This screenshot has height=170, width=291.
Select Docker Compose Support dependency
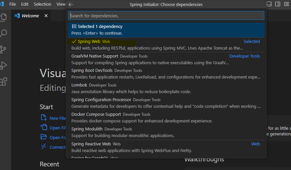click(x=166, y=117)
